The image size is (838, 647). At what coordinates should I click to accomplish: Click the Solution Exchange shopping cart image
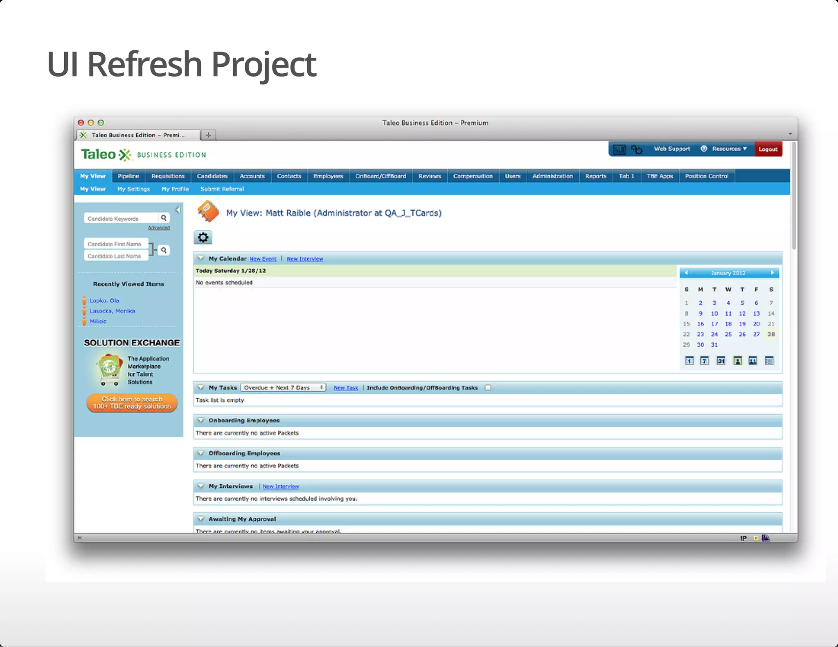[x=109, y=369]
